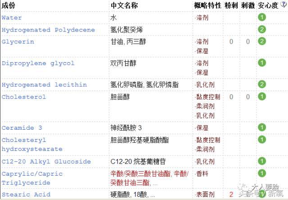288x200 pixels.
Task: Open the C12-20 Alkyl Glucoside link
Action: tap(46, 162)
